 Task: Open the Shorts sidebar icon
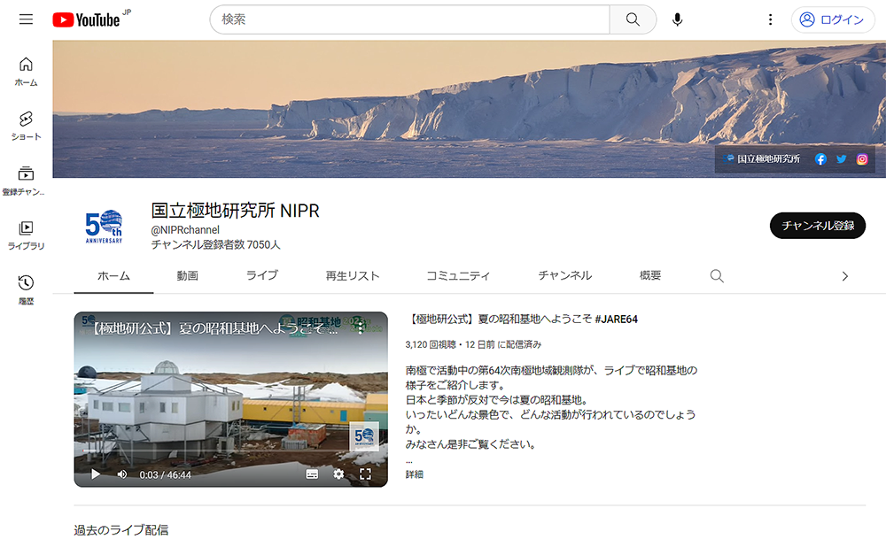tap(26, 125)
